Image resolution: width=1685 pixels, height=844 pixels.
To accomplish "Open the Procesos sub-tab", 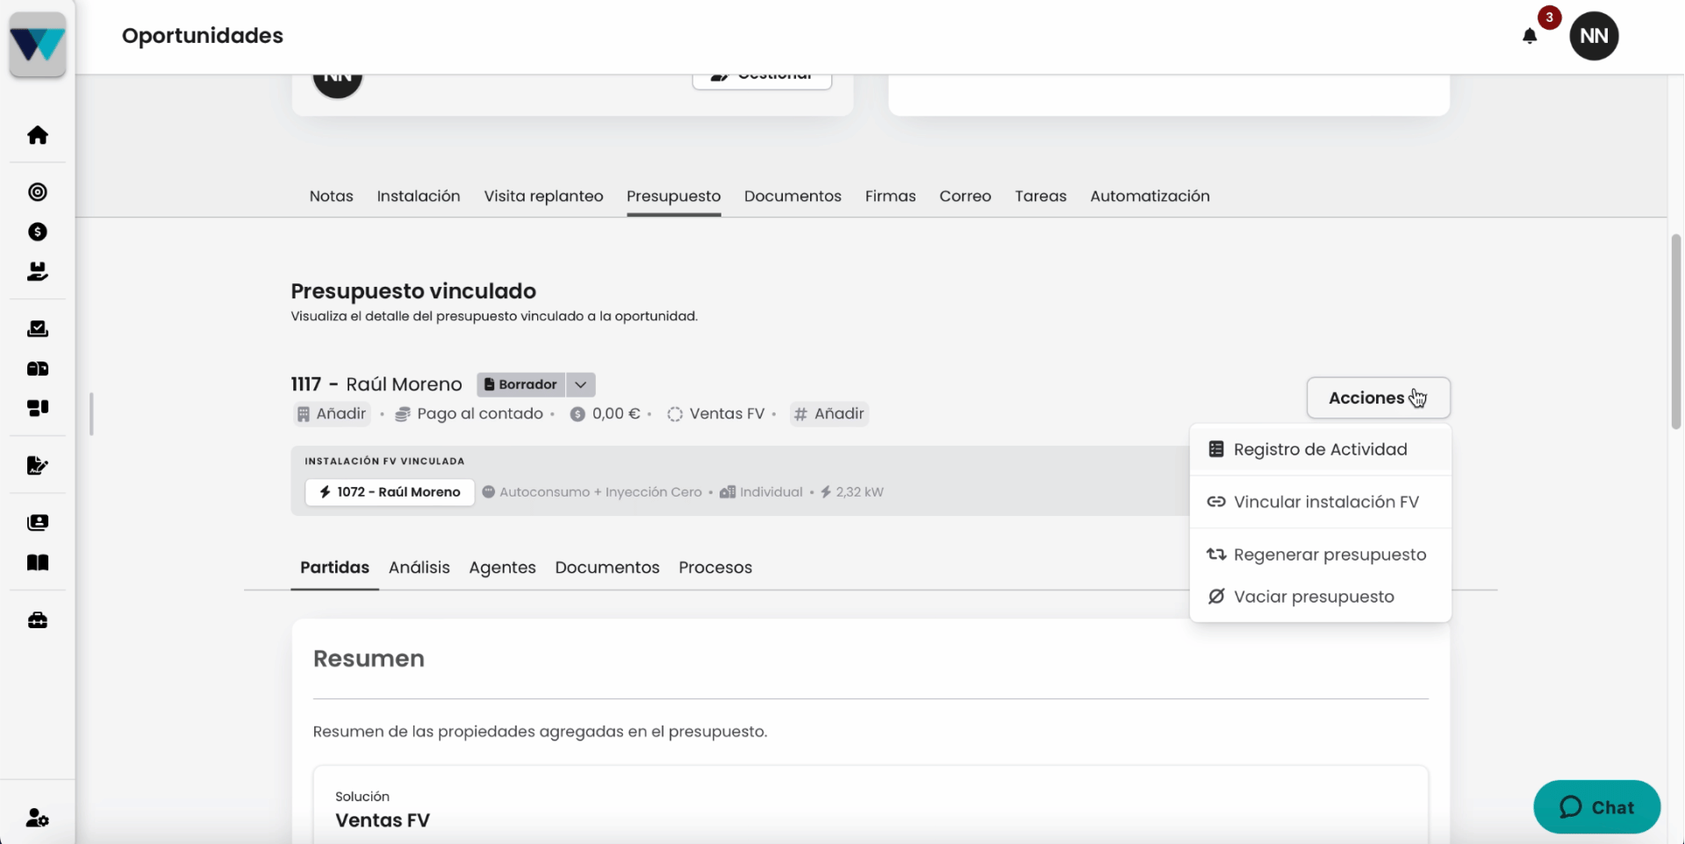I will tap(715, 568).
